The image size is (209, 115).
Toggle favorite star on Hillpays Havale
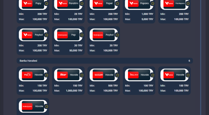(x=153, y=75)
